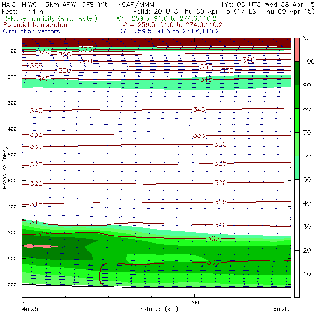317x317 pixels.
Task: Click the 'Fcst: 44 h' forecast label
Action: [x=22, y=12]
